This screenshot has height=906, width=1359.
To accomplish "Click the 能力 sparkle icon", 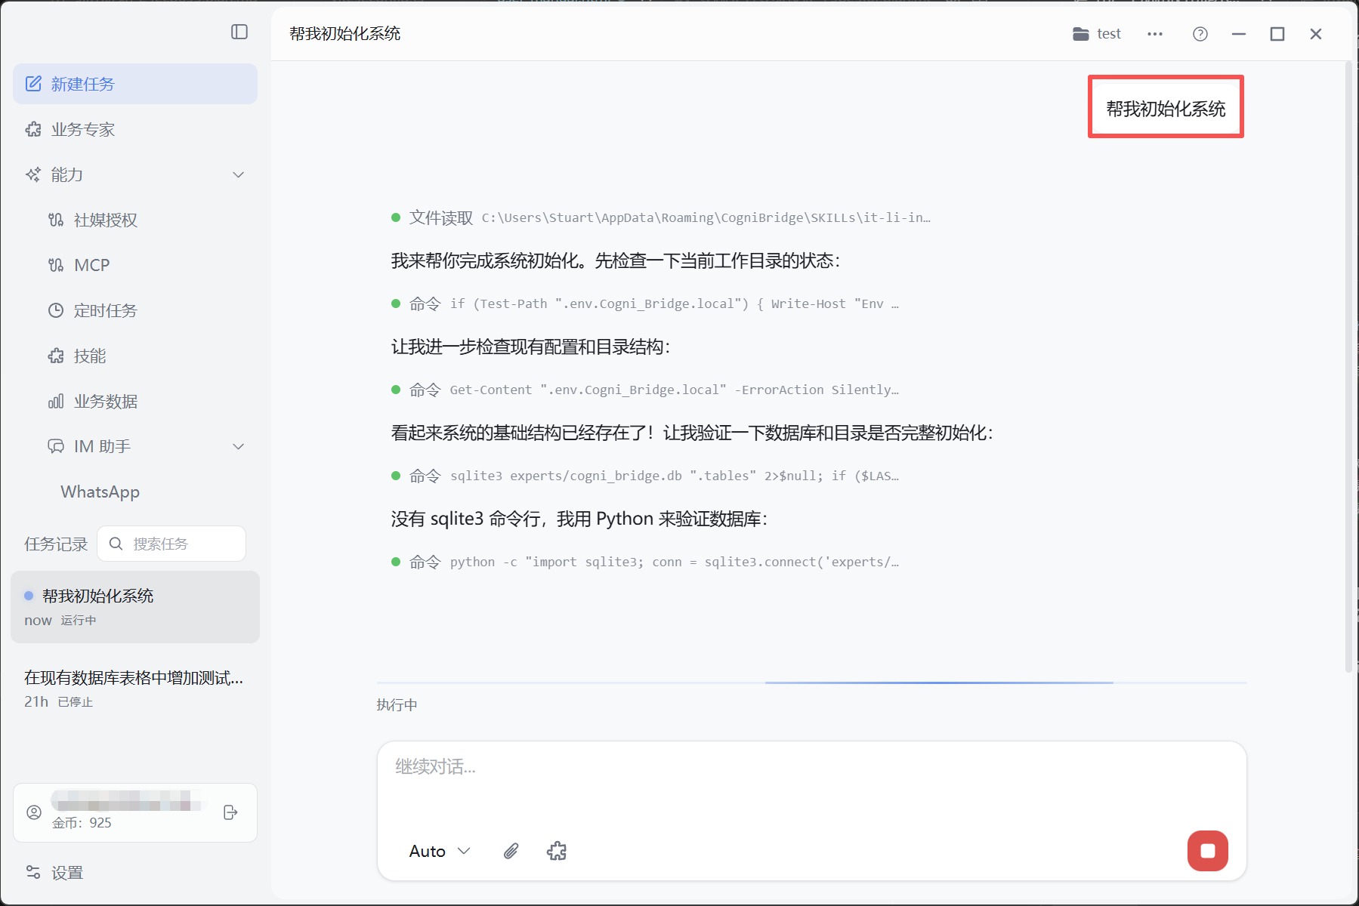I will click(33, 174).
